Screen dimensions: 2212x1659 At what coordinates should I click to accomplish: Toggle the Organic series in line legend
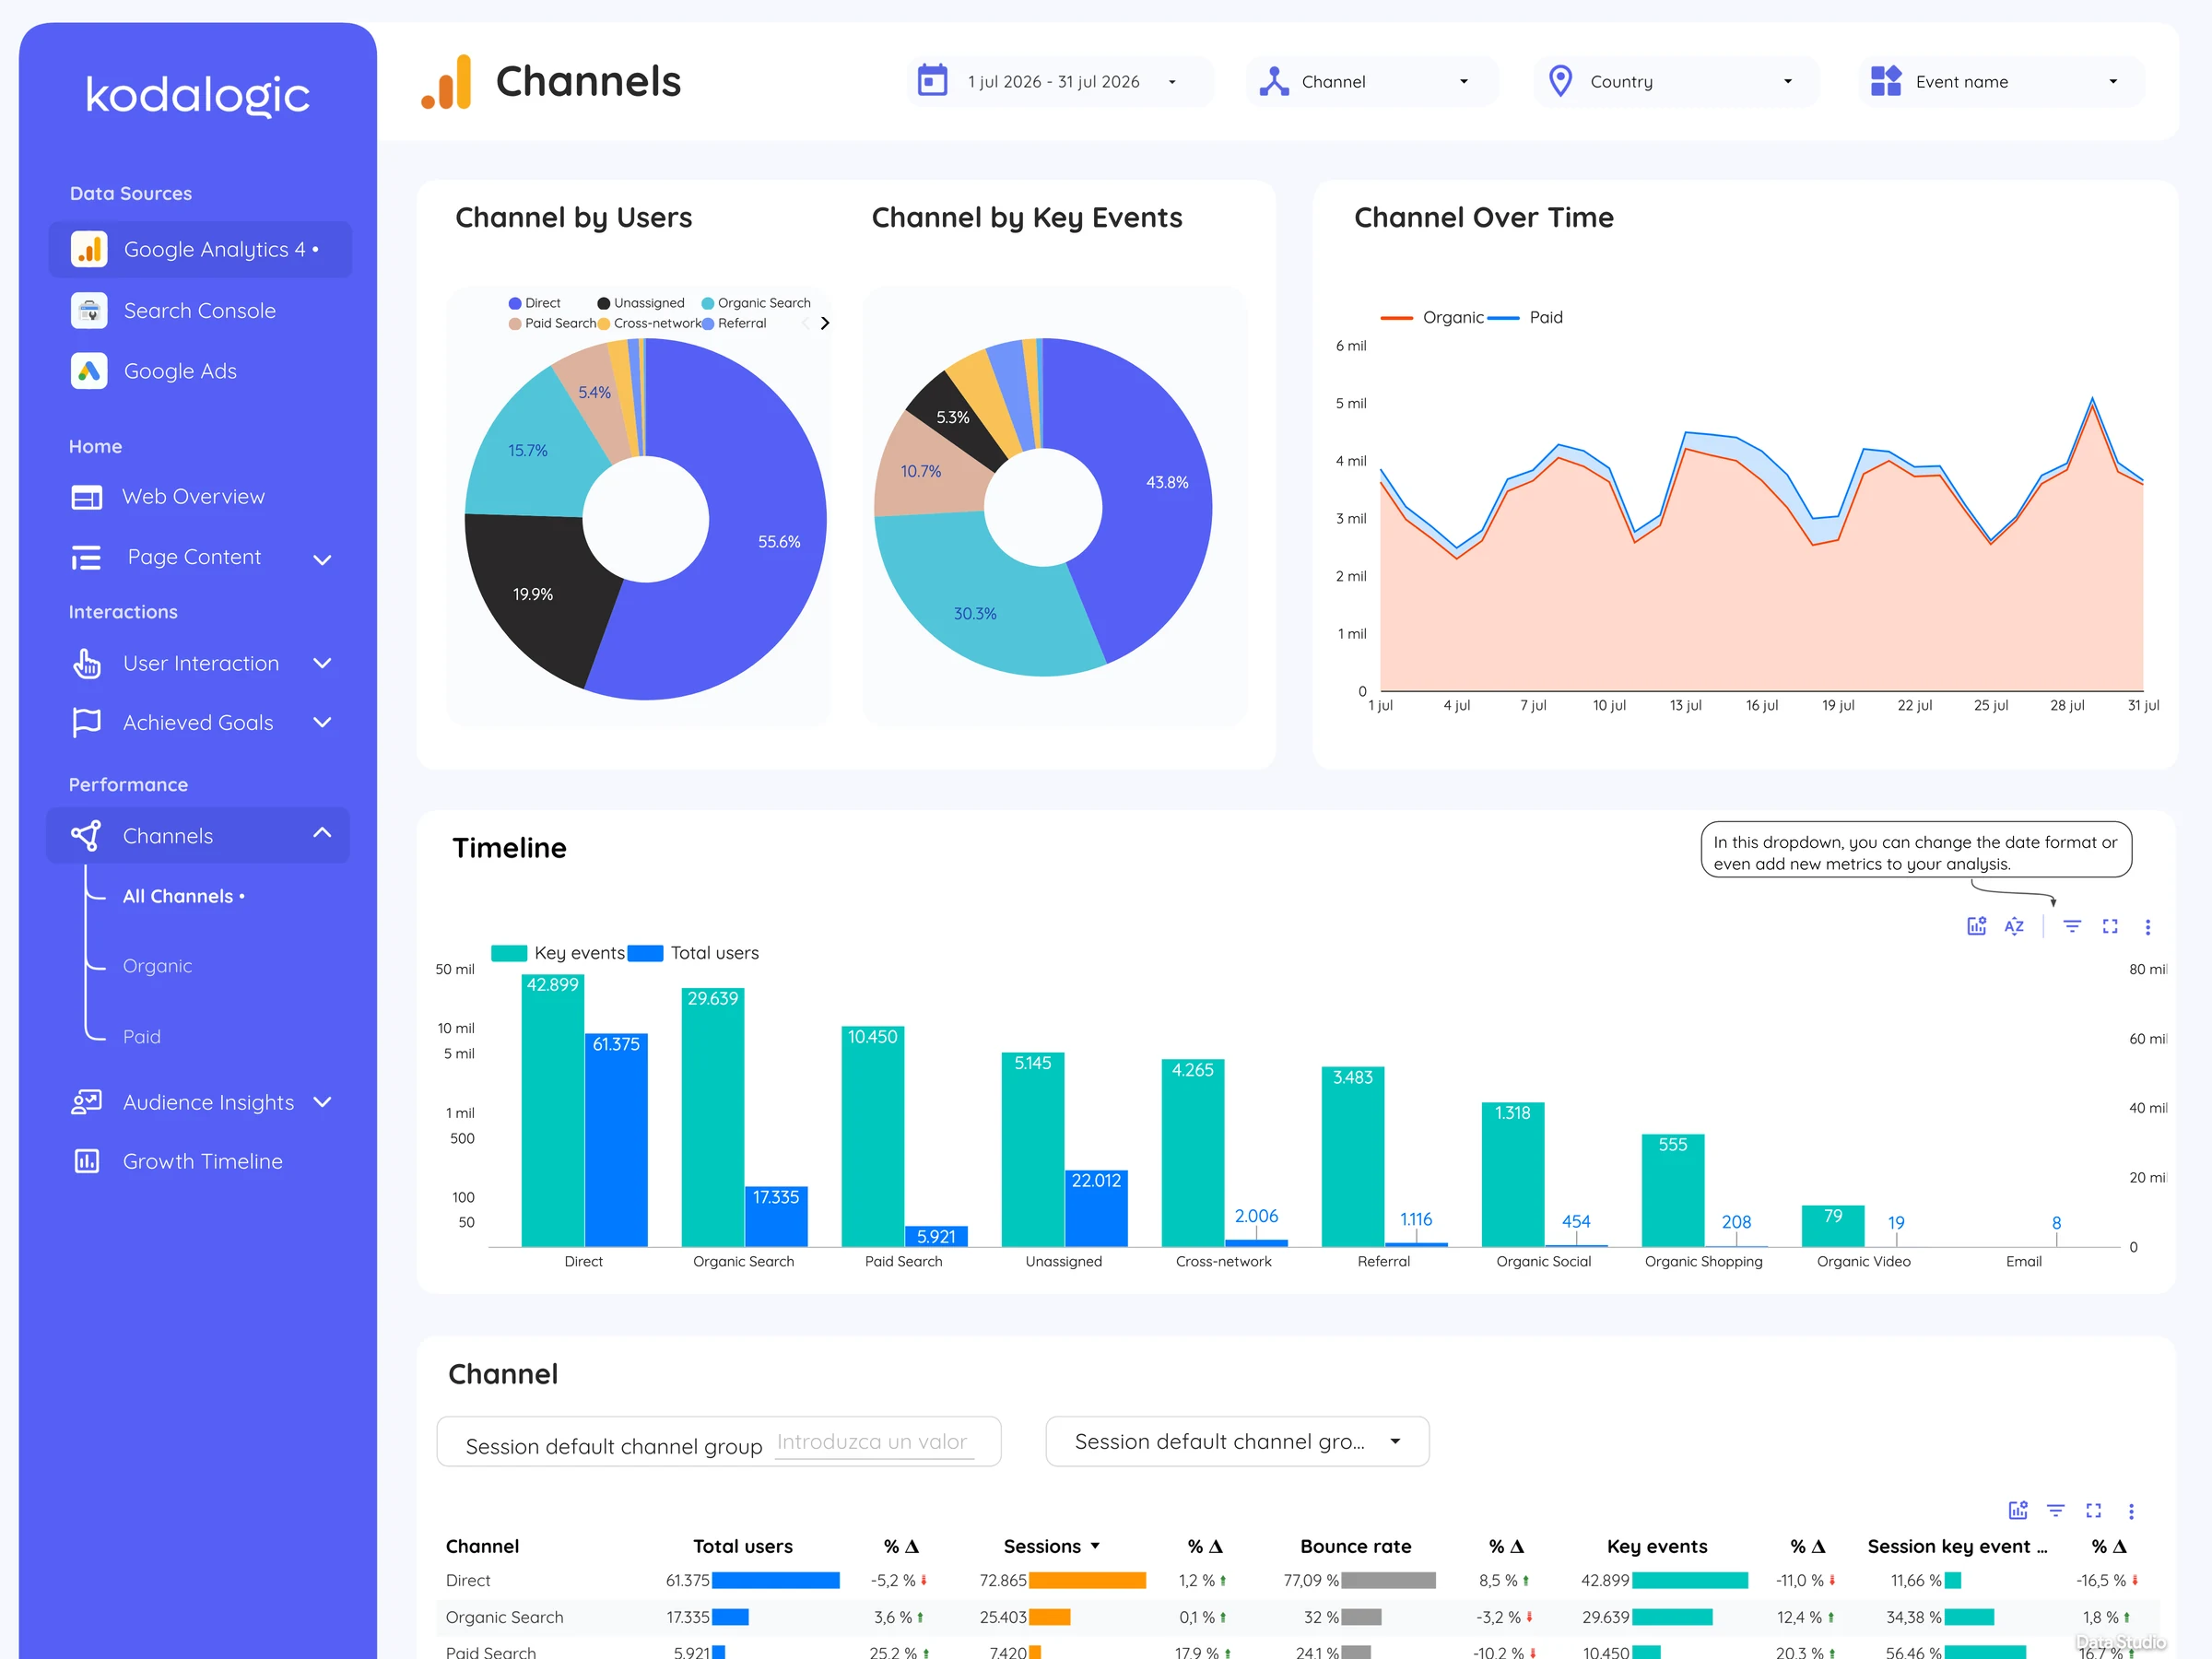tap(1432, 317)
